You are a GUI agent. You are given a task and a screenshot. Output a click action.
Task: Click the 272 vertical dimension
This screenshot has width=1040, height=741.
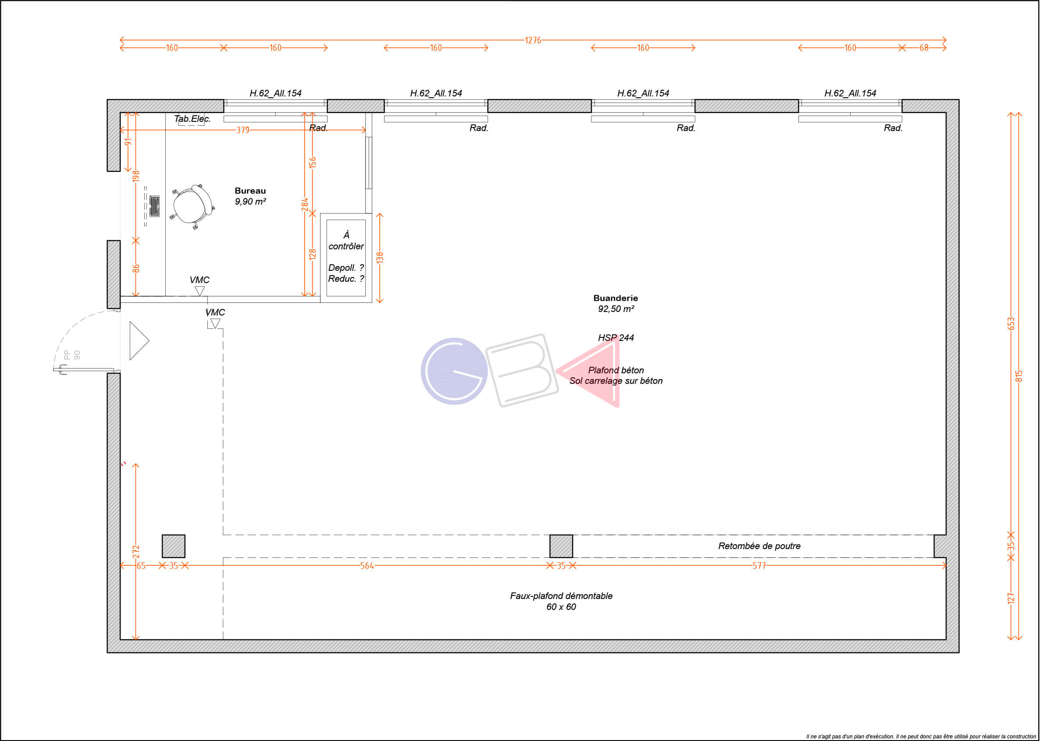point(135,552)
